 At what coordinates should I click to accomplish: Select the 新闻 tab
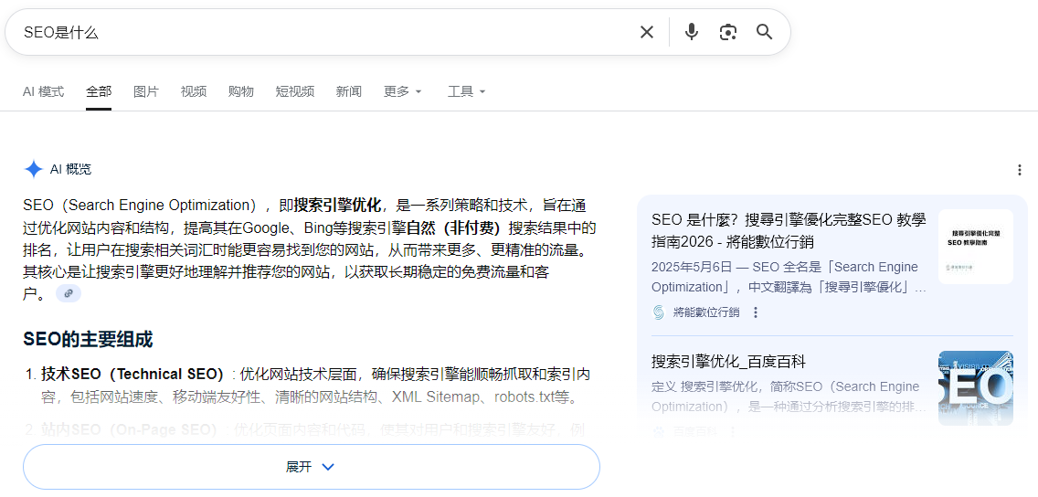pyautogui.click(x=349, y=91)
